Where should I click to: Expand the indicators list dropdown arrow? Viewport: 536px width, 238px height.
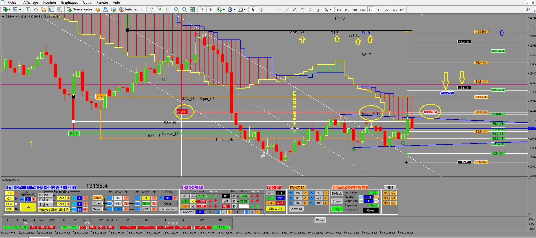224,10
